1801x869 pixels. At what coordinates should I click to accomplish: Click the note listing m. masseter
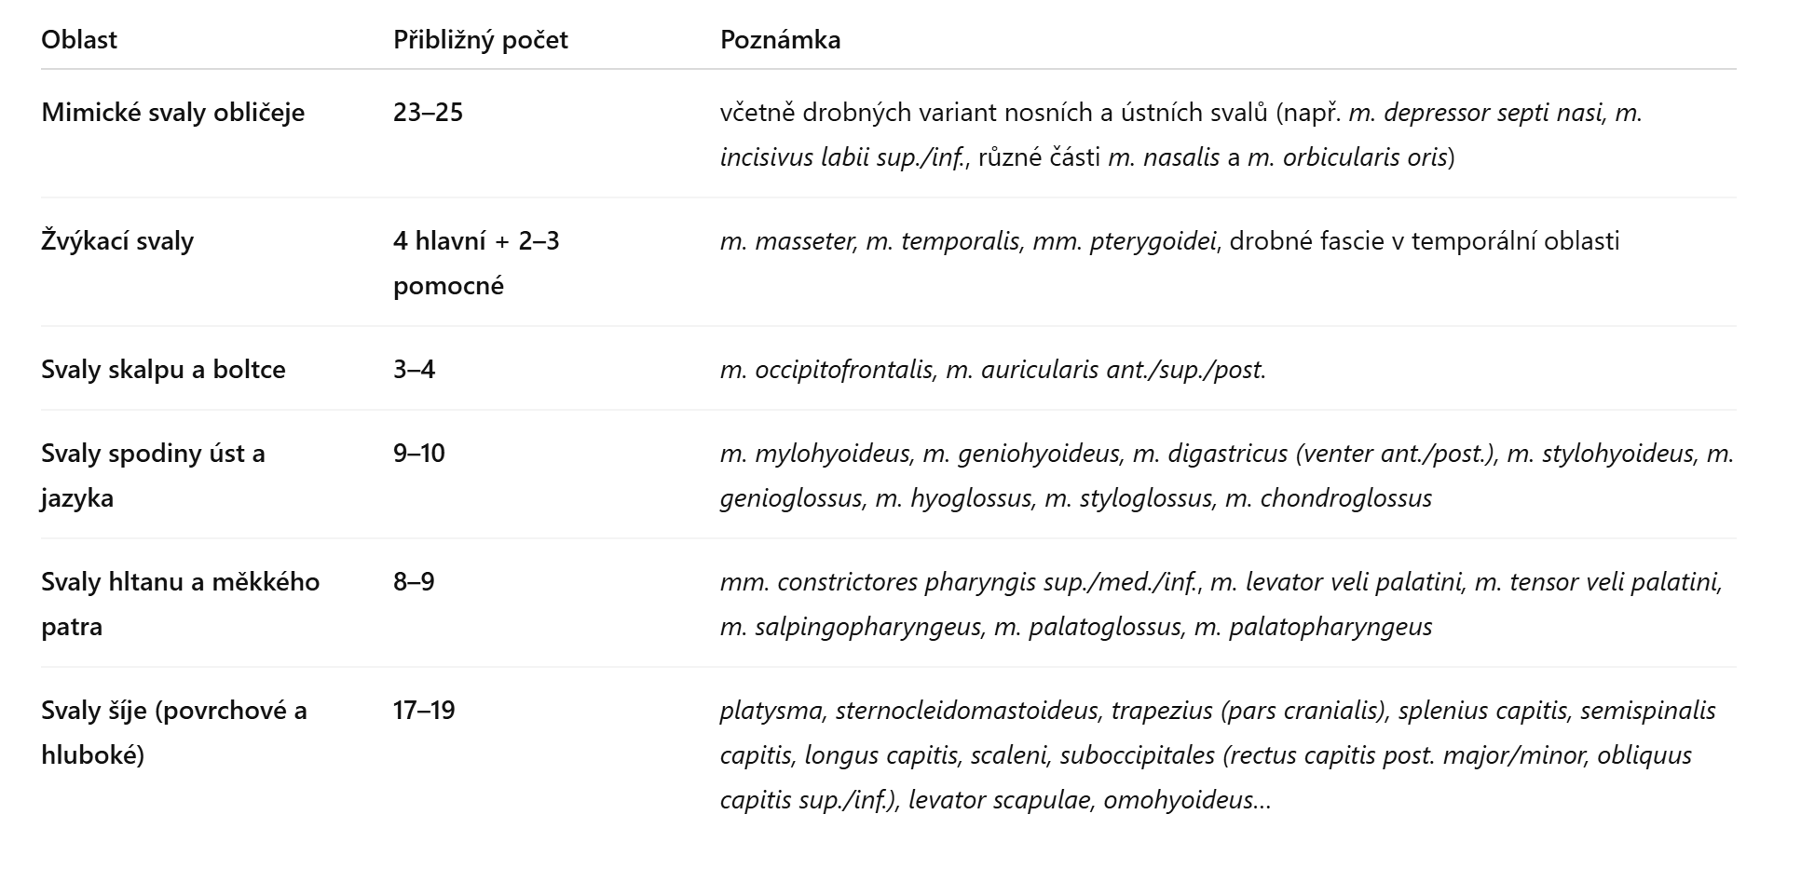[1169, 241]
